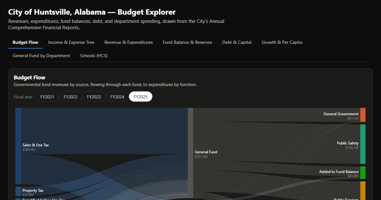Click the General Fund label
381x200 pixels.
(206, 152)
